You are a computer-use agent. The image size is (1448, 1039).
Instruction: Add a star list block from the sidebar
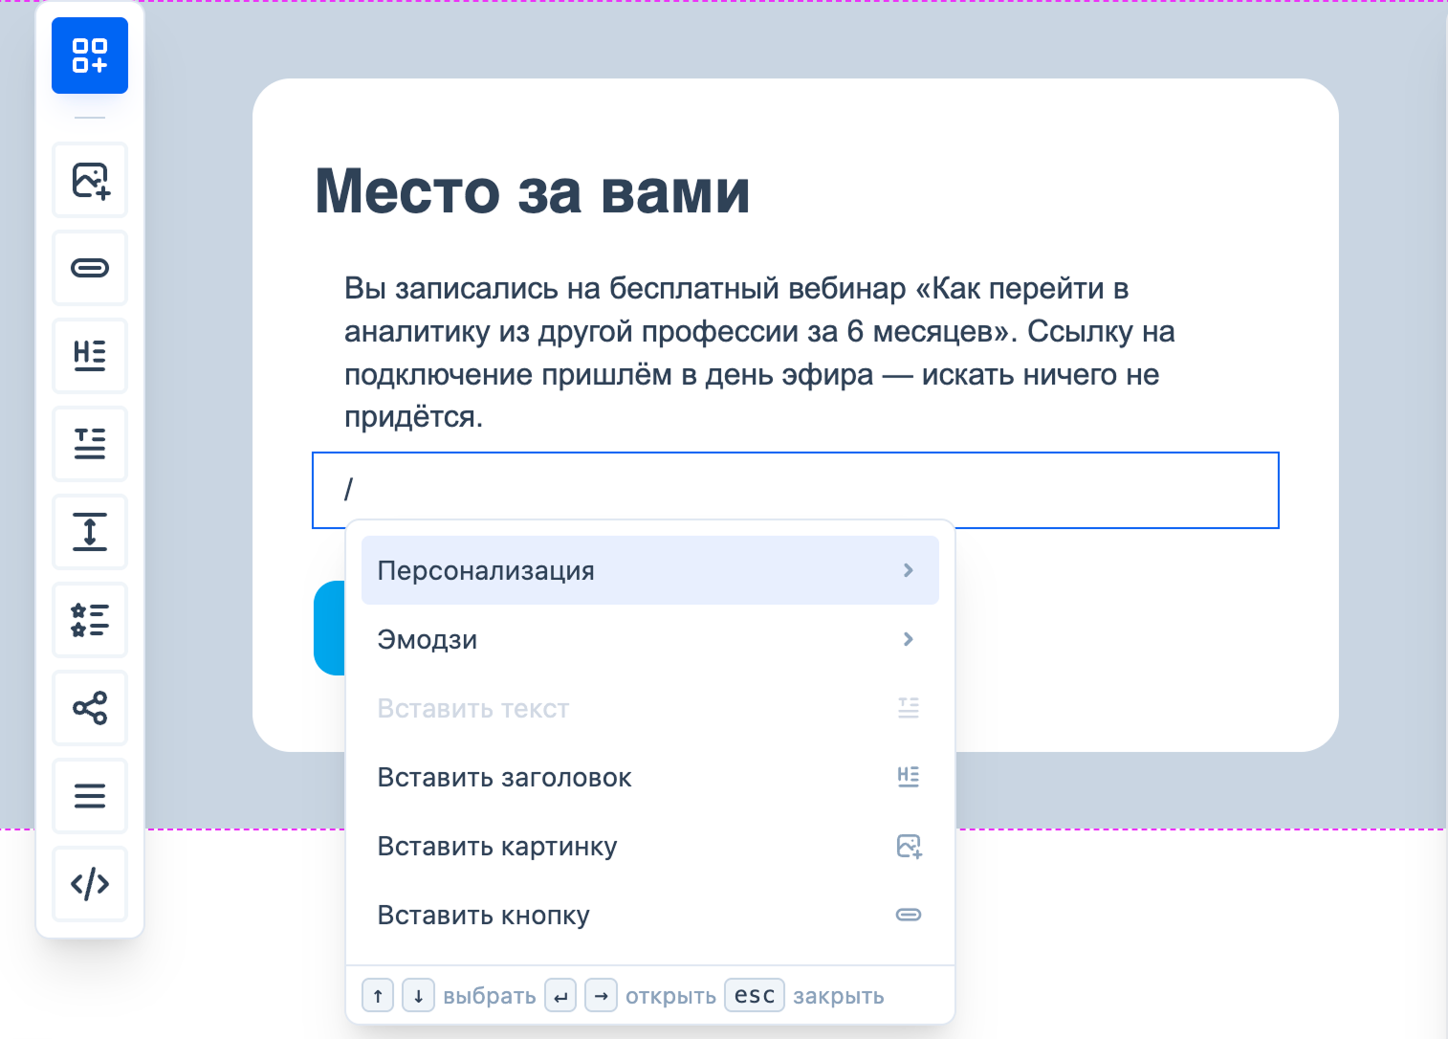click(x=90, y=620)
